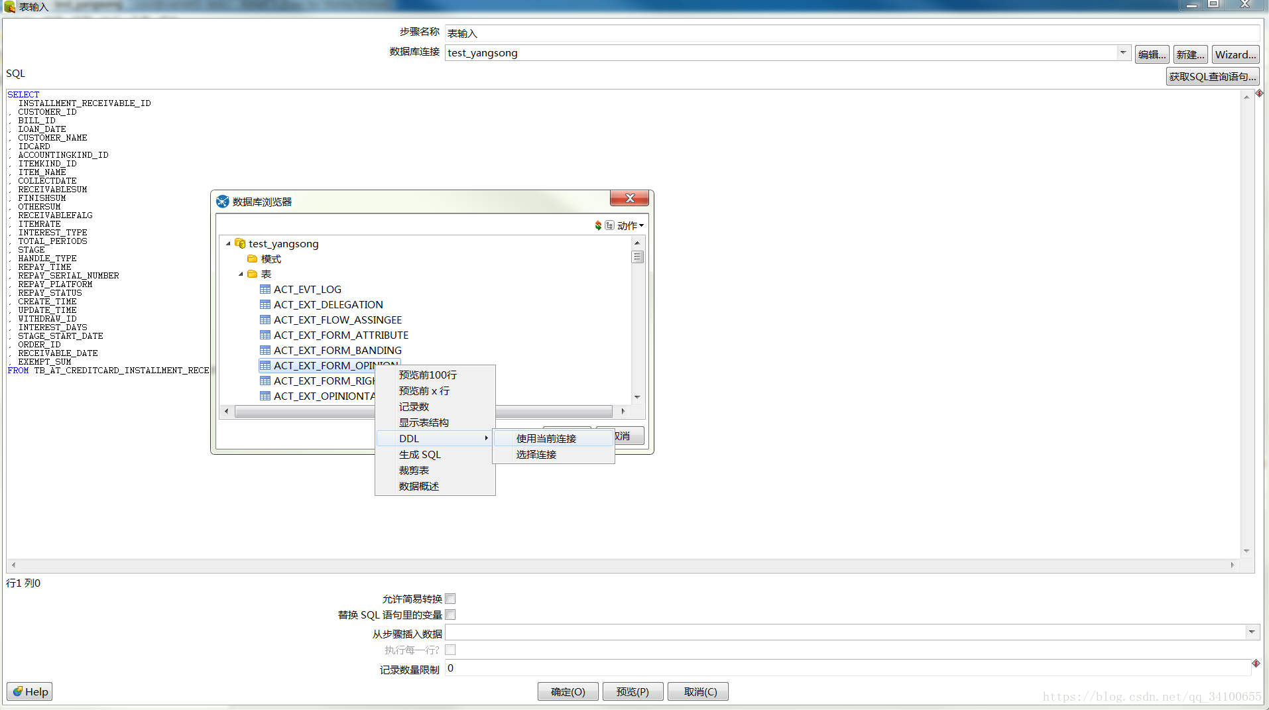The height and width of the screenshot is (710, 1269).
Task: Click the table icon of ACT_EXT_DELEGATION
Action: coord(265,304)
